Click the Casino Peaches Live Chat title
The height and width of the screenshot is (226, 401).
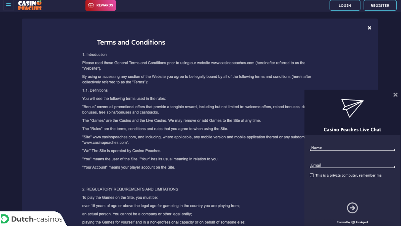(x=352, y=129)
